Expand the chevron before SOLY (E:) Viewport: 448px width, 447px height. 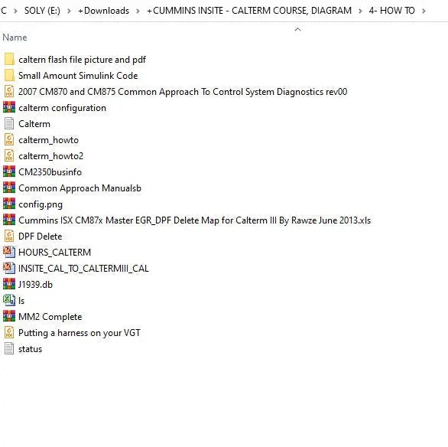point(15,11)
